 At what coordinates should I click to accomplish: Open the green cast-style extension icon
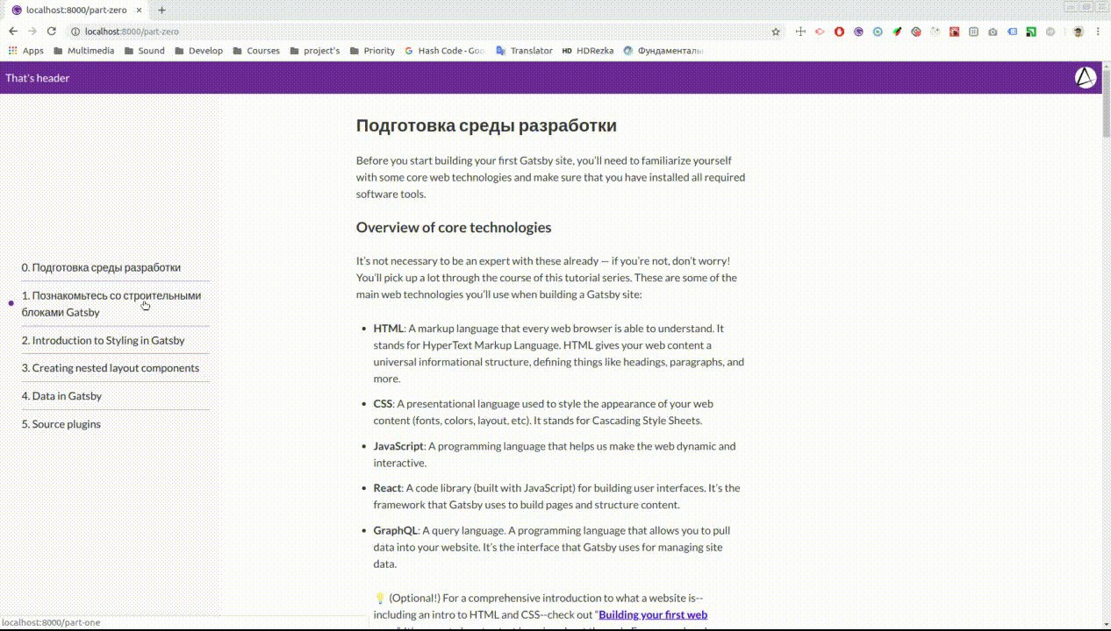coord(1031,32)
